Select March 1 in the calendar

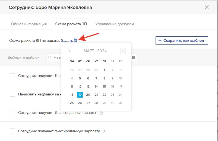tap(104, 70)
